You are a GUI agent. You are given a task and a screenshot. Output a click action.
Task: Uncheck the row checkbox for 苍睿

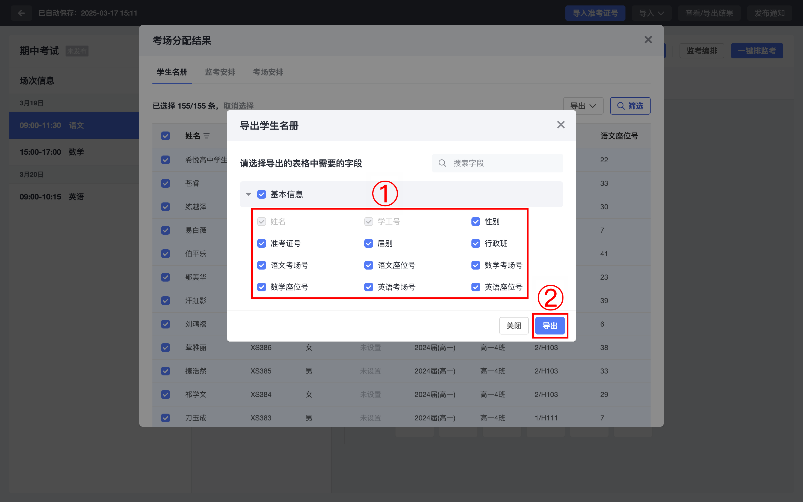(x=166, y=183)
